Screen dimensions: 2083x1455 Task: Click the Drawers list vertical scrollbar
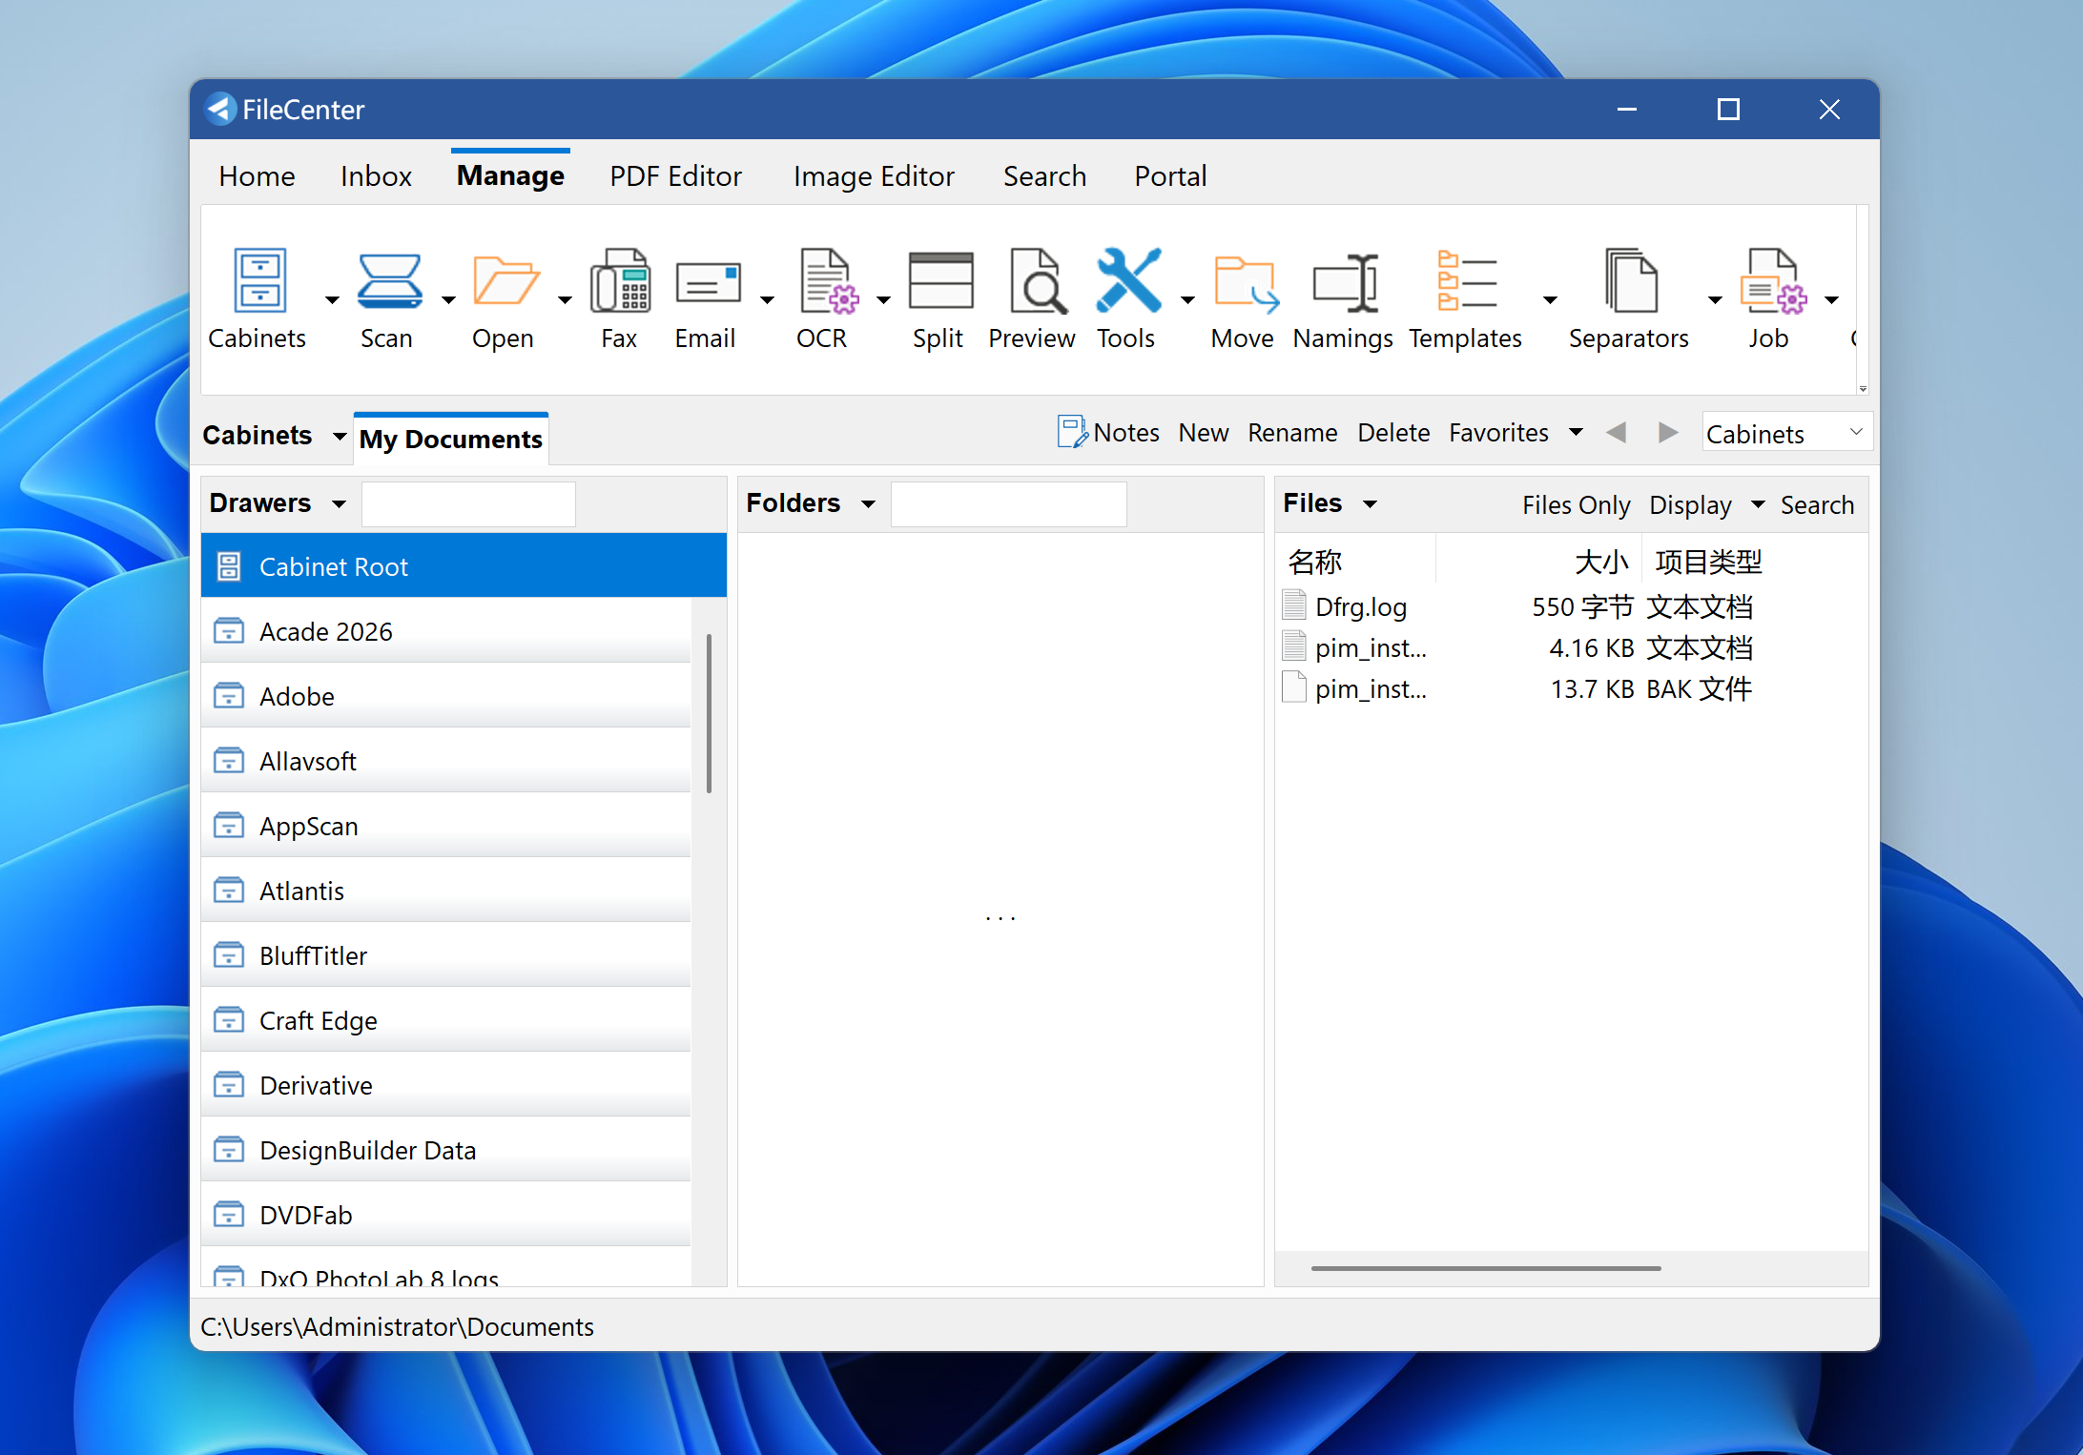click(x=709, y=713)
